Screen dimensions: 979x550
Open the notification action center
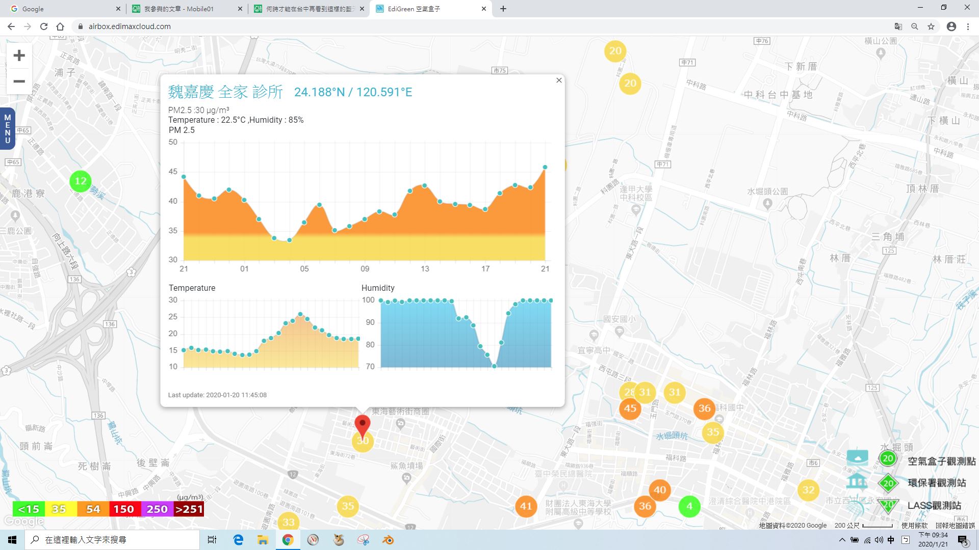click(x=963, y=540)
